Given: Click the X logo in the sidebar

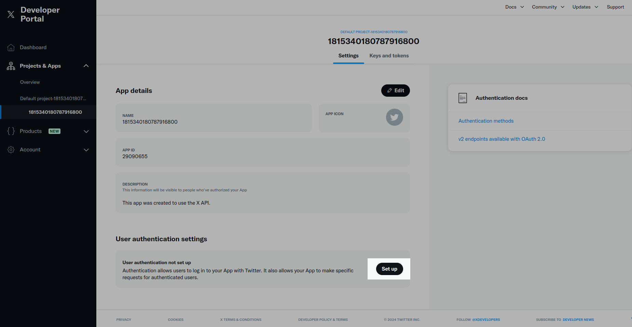Looking at the screenshot, I should pos(11,14).
